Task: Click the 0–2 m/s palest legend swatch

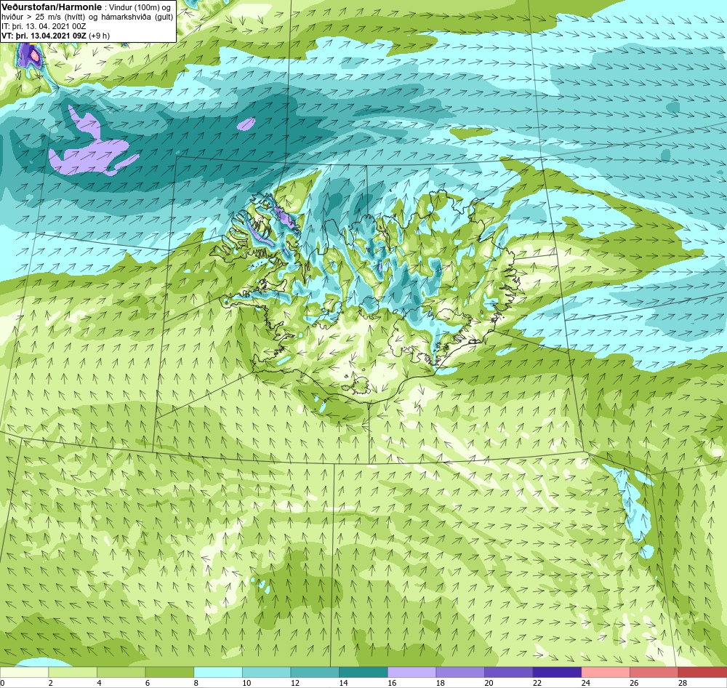Action: 24,672
